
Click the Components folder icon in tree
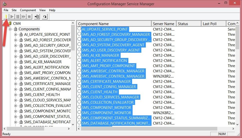pyautogui.click(x=15, y=29)
